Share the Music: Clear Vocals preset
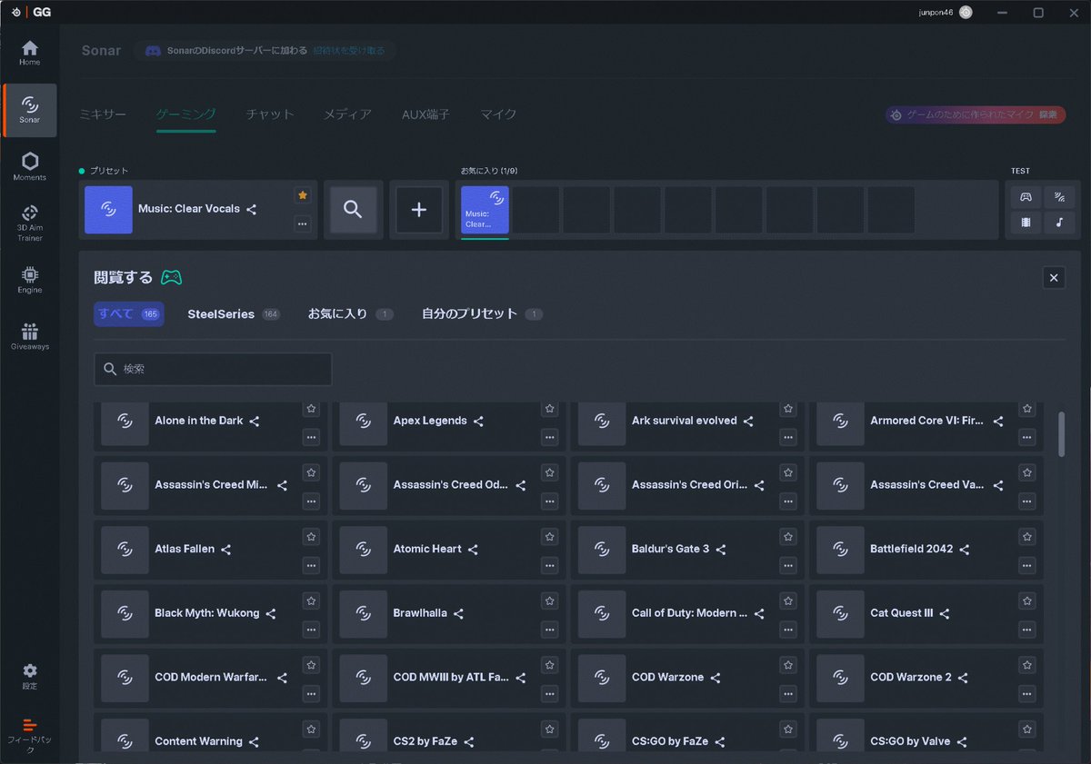Screen dimensions: 1091x764 [251, 209]
